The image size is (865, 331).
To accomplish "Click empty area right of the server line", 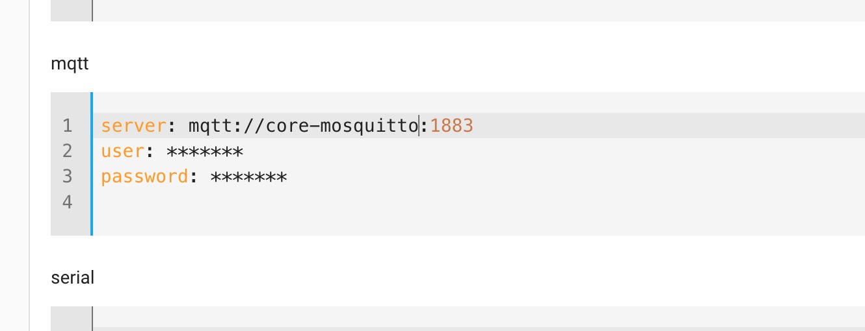I will click(x=670, y=125).
